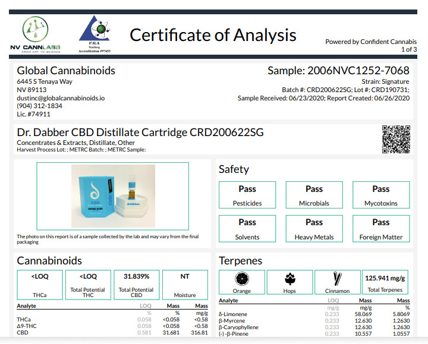428x344 pixels.
Task: Click the address '6445 S Tenaya Way'
Action: pyautogui.click(x=45, y=81)
